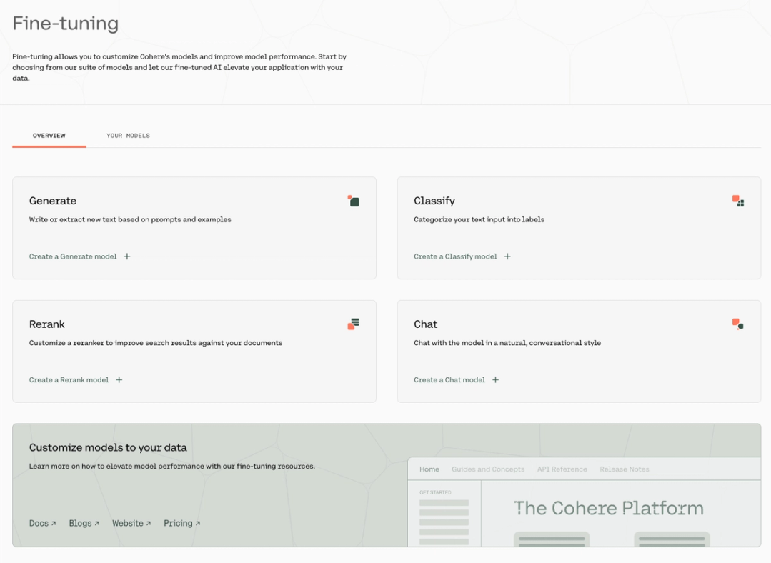Viewport: 771px width, 563px height.
Task: Go to the Pricing link
Action: pyautogui.click(x=181, y=523)
